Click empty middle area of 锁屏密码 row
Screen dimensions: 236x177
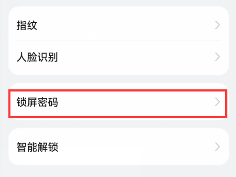tap(133, 102)
